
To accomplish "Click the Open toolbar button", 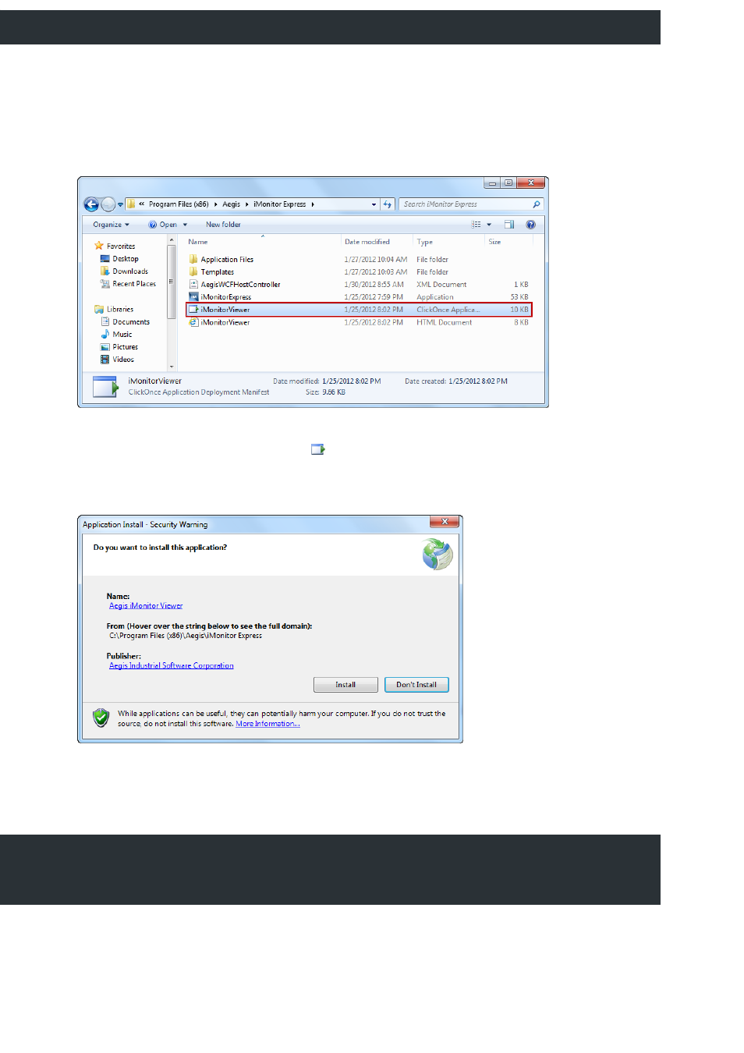I will [x=162, y=225].
